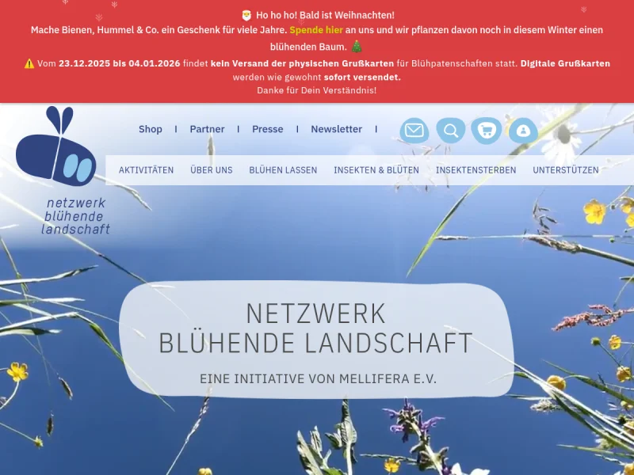Open the Partner link
The height and width of the screenshot is (475, 634).
pyautogui.click(x=207, y=129)
